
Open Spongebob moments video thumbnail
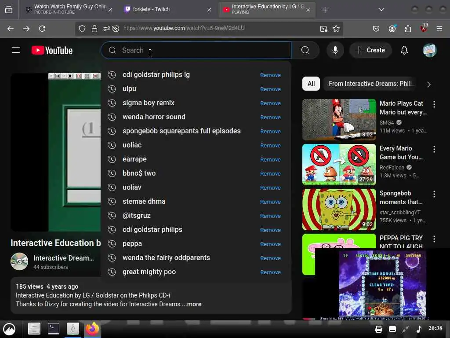pos(339,209)
